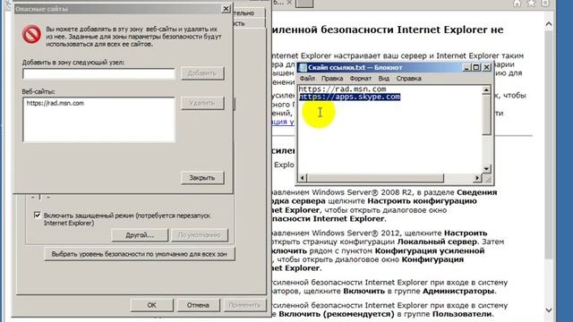
Task: Click Выбрать уровень безопасности по умолчанию button
Action: (140, 254)
